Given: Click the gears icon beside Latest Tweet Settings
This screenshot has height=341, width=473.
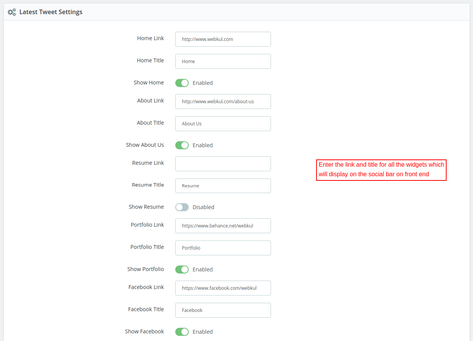Looking at the screenshot, I should [12, 12].
